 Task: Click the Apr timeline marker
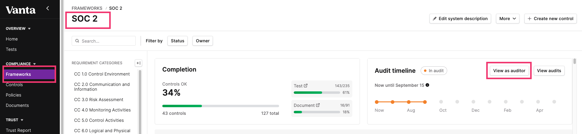pyautogui.click(x=538, y=102)
